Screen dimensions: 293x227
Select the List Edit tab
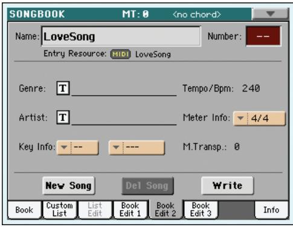[x=95, y=210]
